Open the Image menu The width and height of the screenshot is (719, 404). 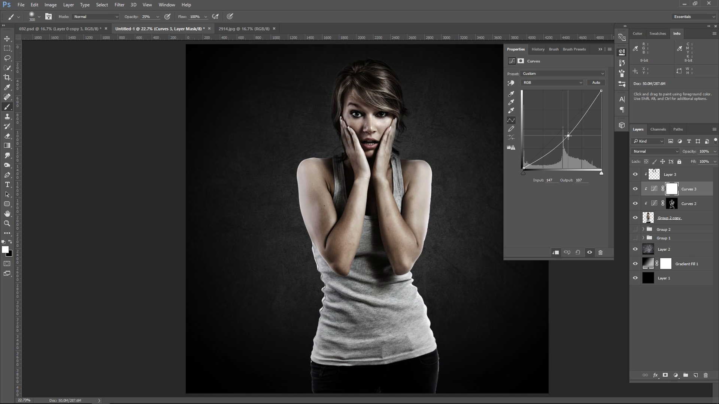(x=51, y=5)
